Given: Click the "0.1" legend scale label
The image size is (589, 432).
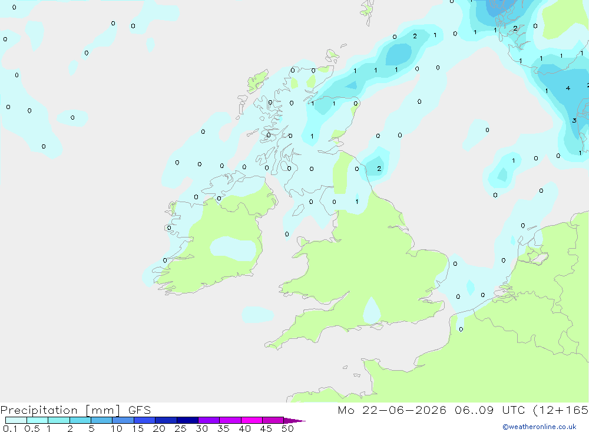Looking at the screenshot, I should tap(10, 428).
